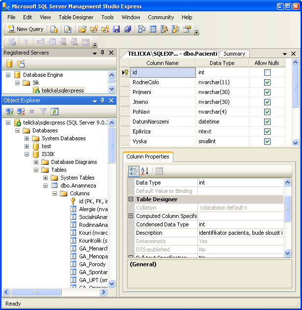Collapse the Table Designer property section
The height and width of the screenshot is (310, 302).
(x=131, y=199)
